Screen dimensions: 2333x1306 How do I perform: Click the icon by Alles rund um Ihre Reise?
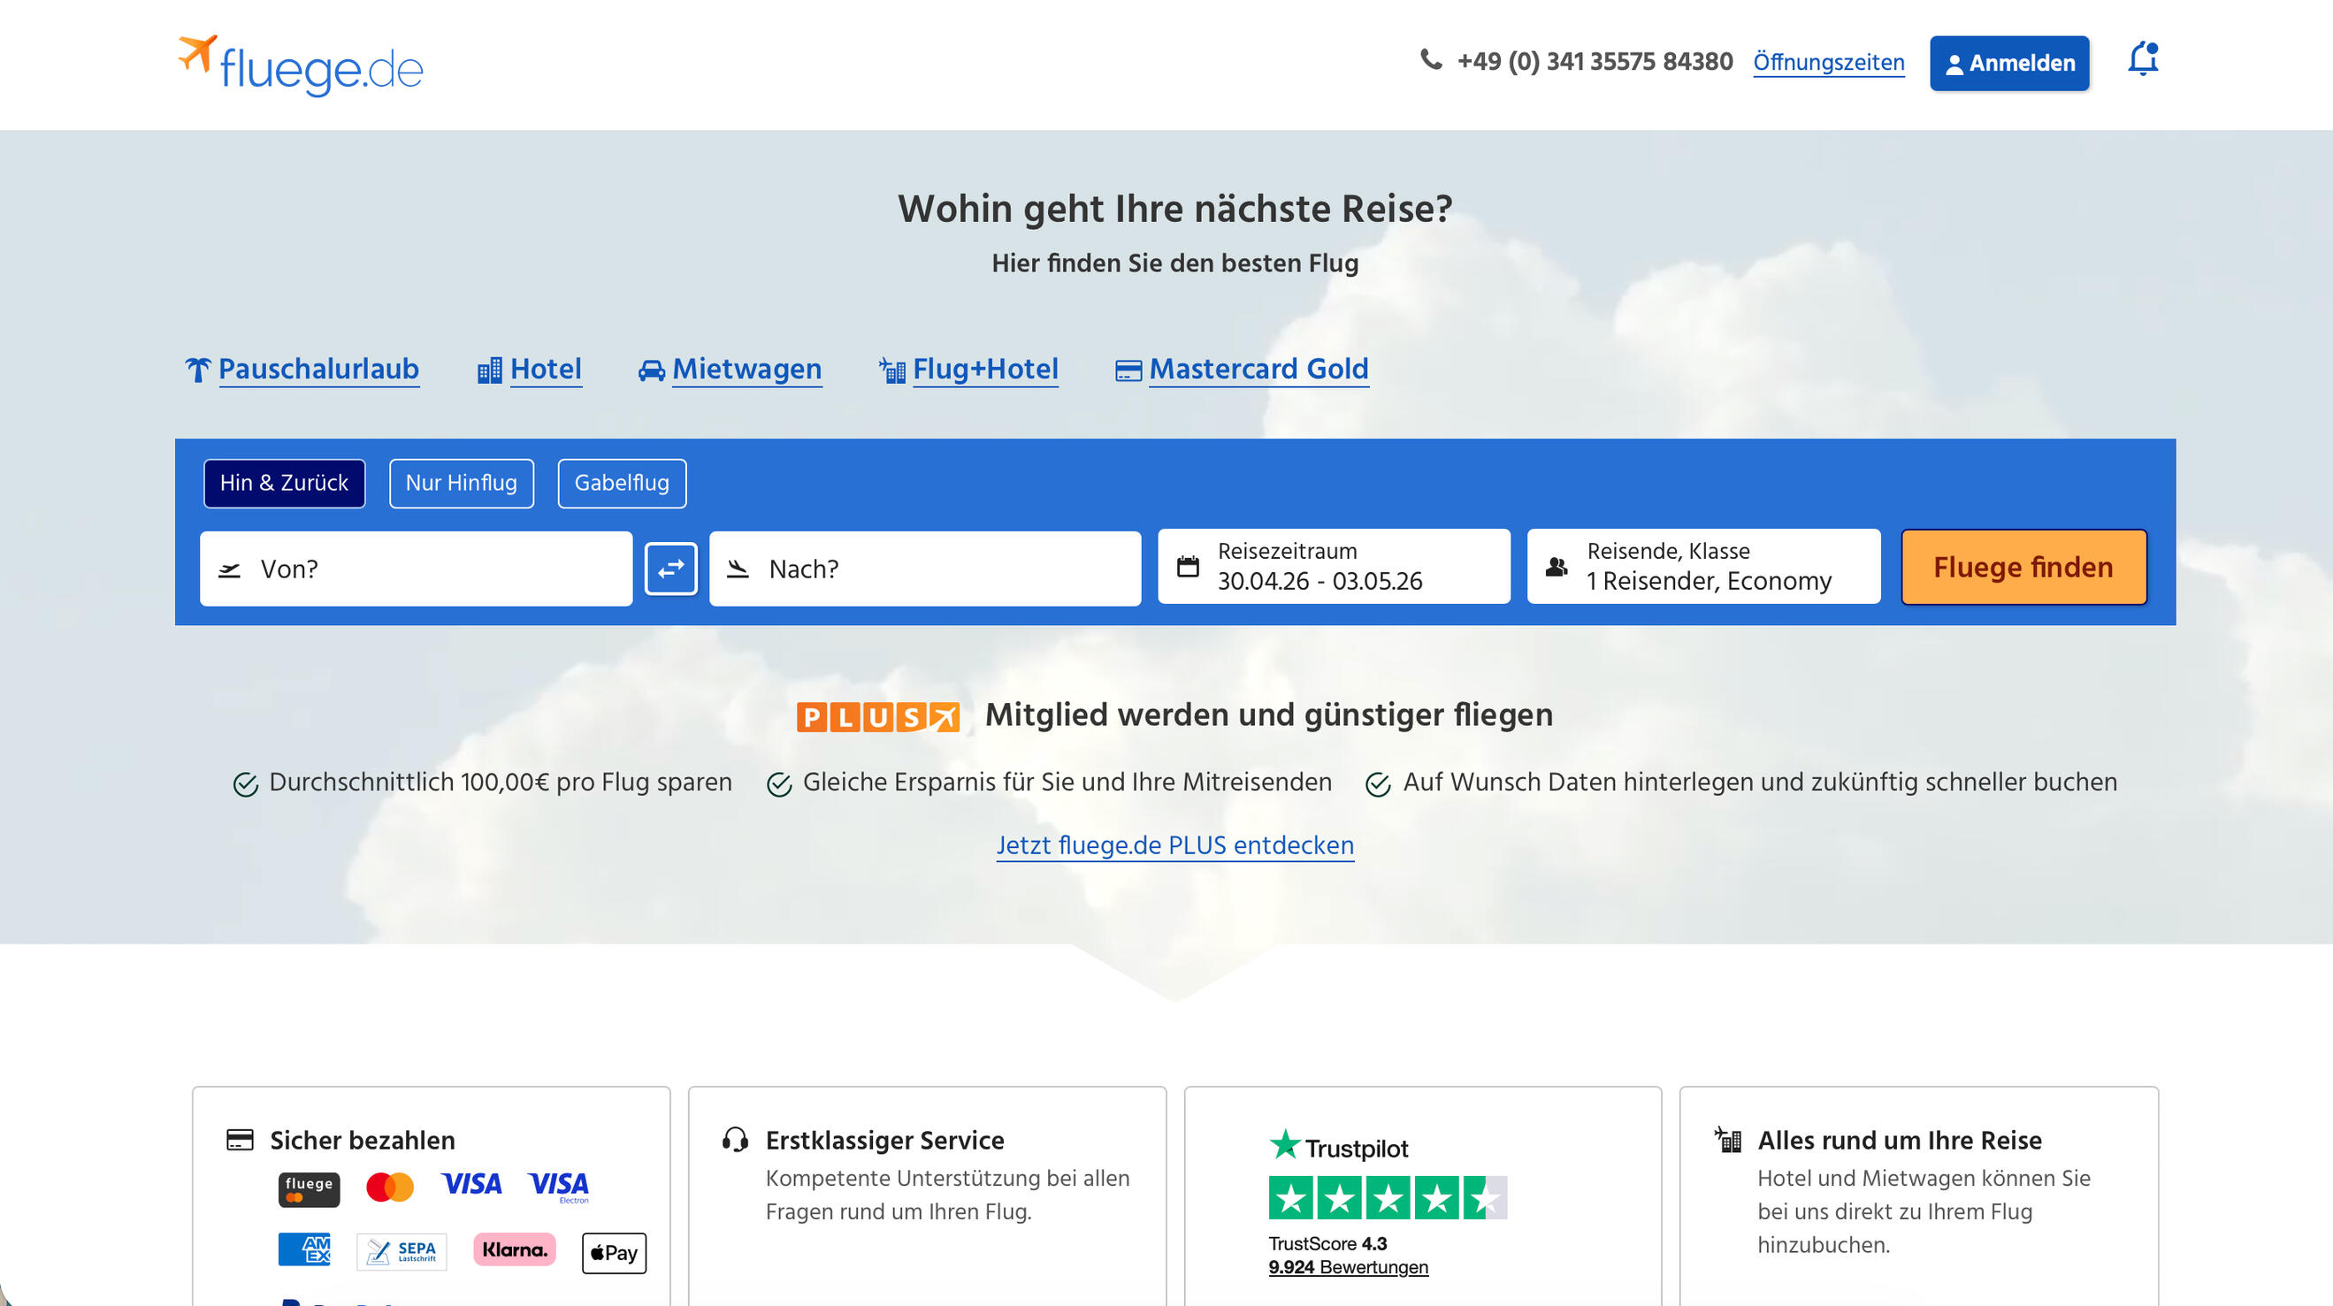click(1727, 1139)
